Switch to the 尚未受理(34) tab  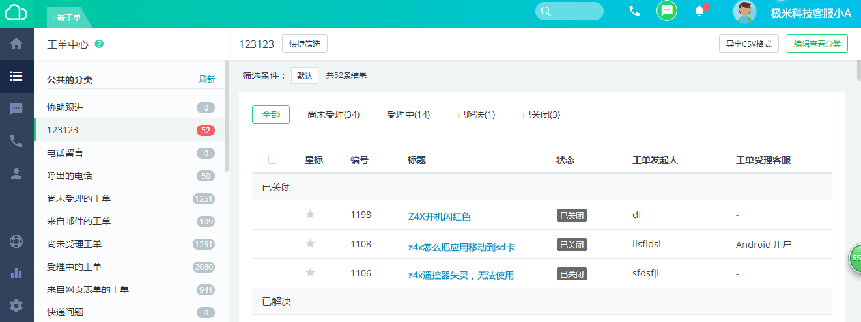333,114
